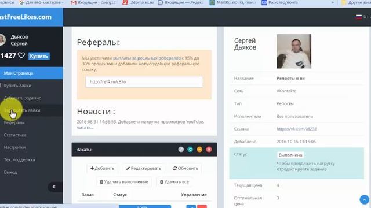Open the Mail.Ru bookmark in the bookmarks bar
This screenshot has height=208, width=371.
coord(233,2)
